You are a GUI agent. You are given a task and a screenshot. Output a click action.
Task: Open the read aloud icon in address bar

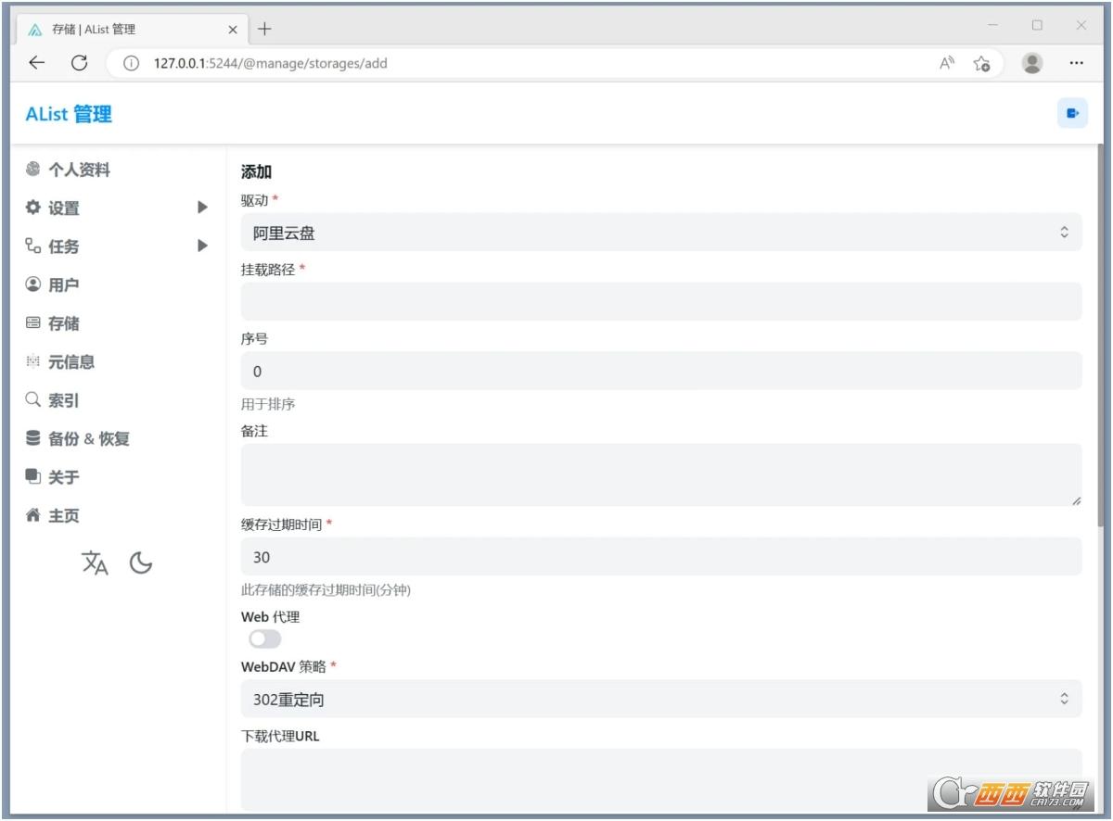click(x=947, y=63)
